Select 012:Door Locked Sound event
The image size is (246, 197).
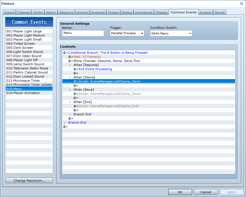click(29, 76)
